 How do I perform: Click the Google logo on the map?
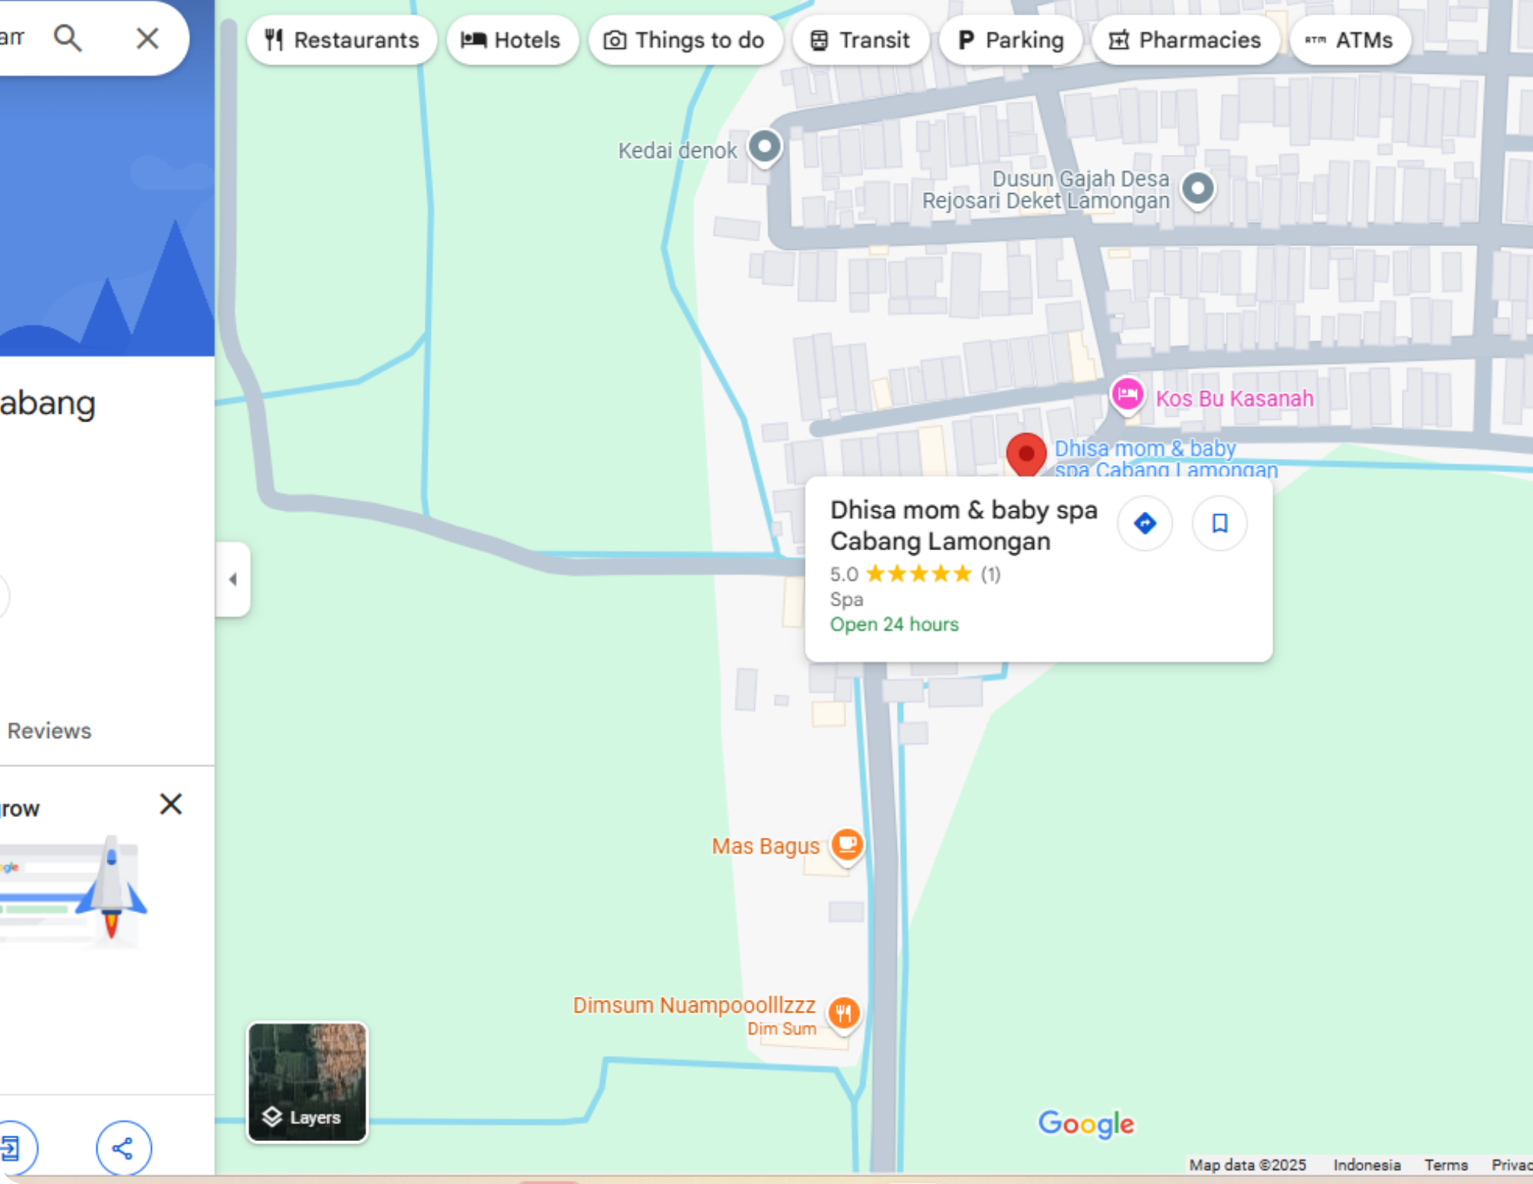point(1086,1124)
